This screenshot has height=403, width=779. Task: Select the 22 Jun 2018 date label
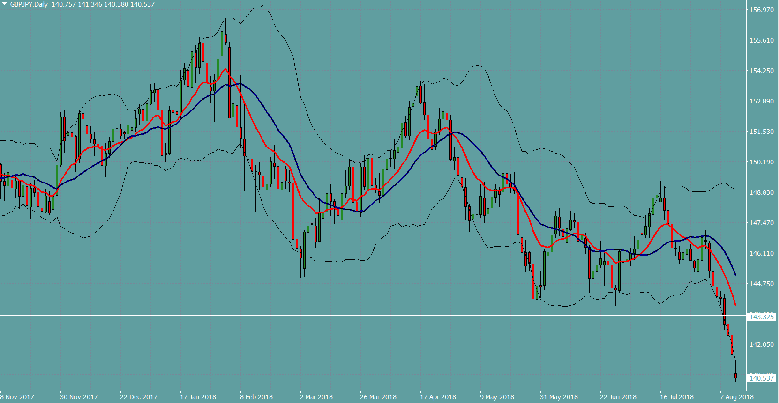point(618,397)
